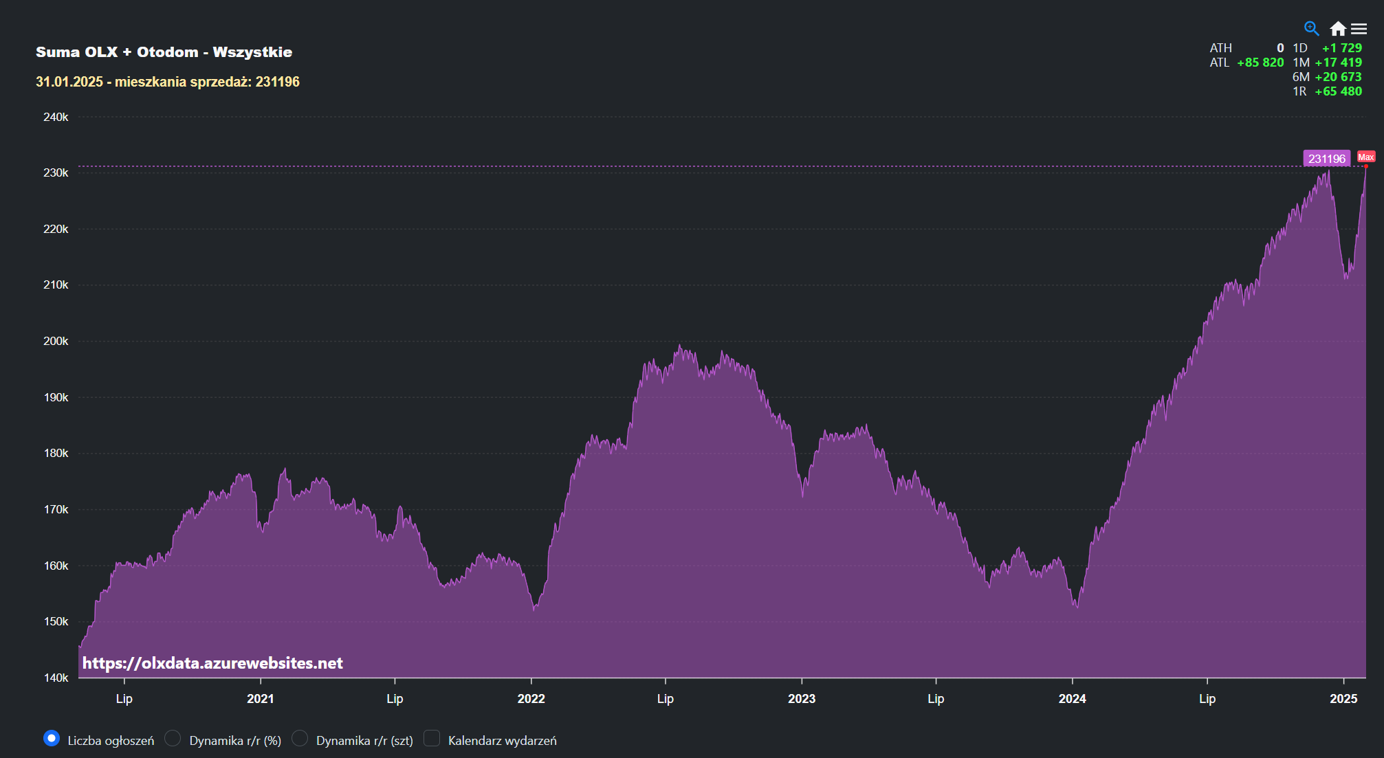The height and width of the screenshot is (758, 1384).
Task: Open the hamburger chart menu
Action: (1359, 28)
